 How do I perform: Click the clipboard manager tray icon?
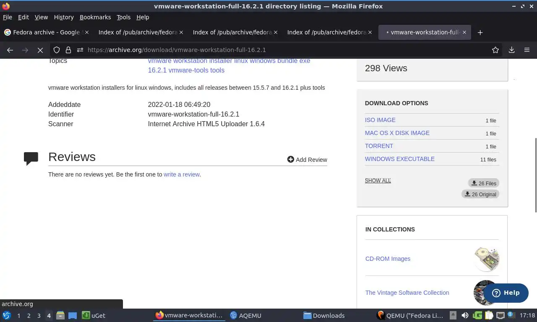(x=489, y=315)
